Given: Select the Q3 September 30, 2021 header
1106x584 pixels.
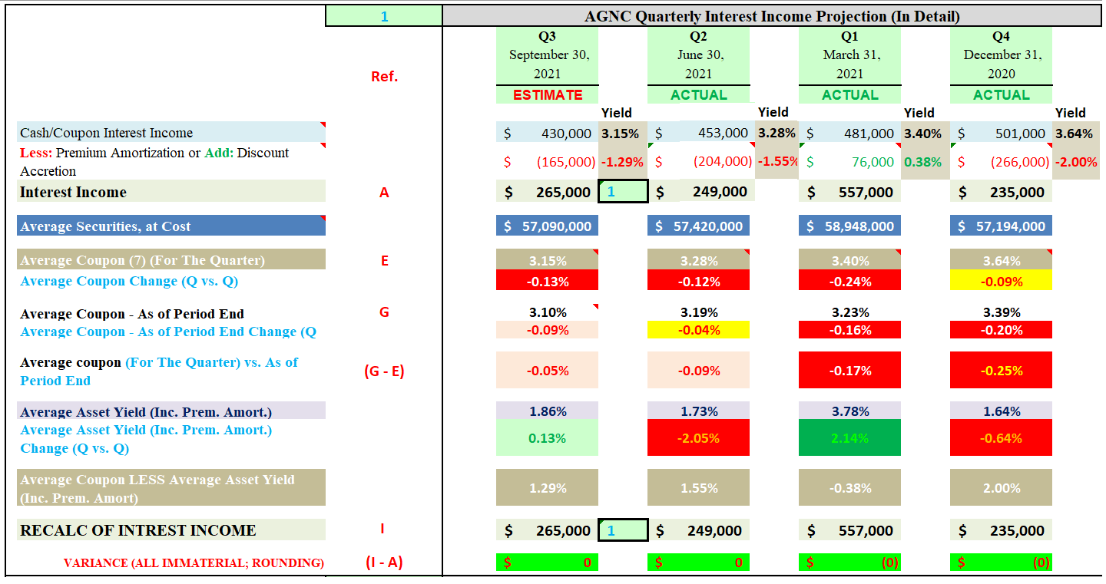Looking at the screenshot, I should 547,55.
